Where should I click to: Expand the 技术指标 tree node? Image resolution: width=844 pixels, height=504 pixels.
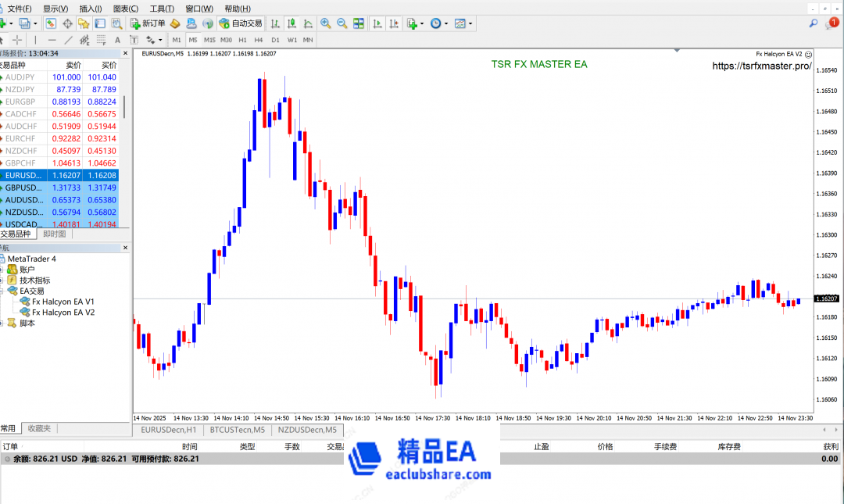click(x=2, y=281)
